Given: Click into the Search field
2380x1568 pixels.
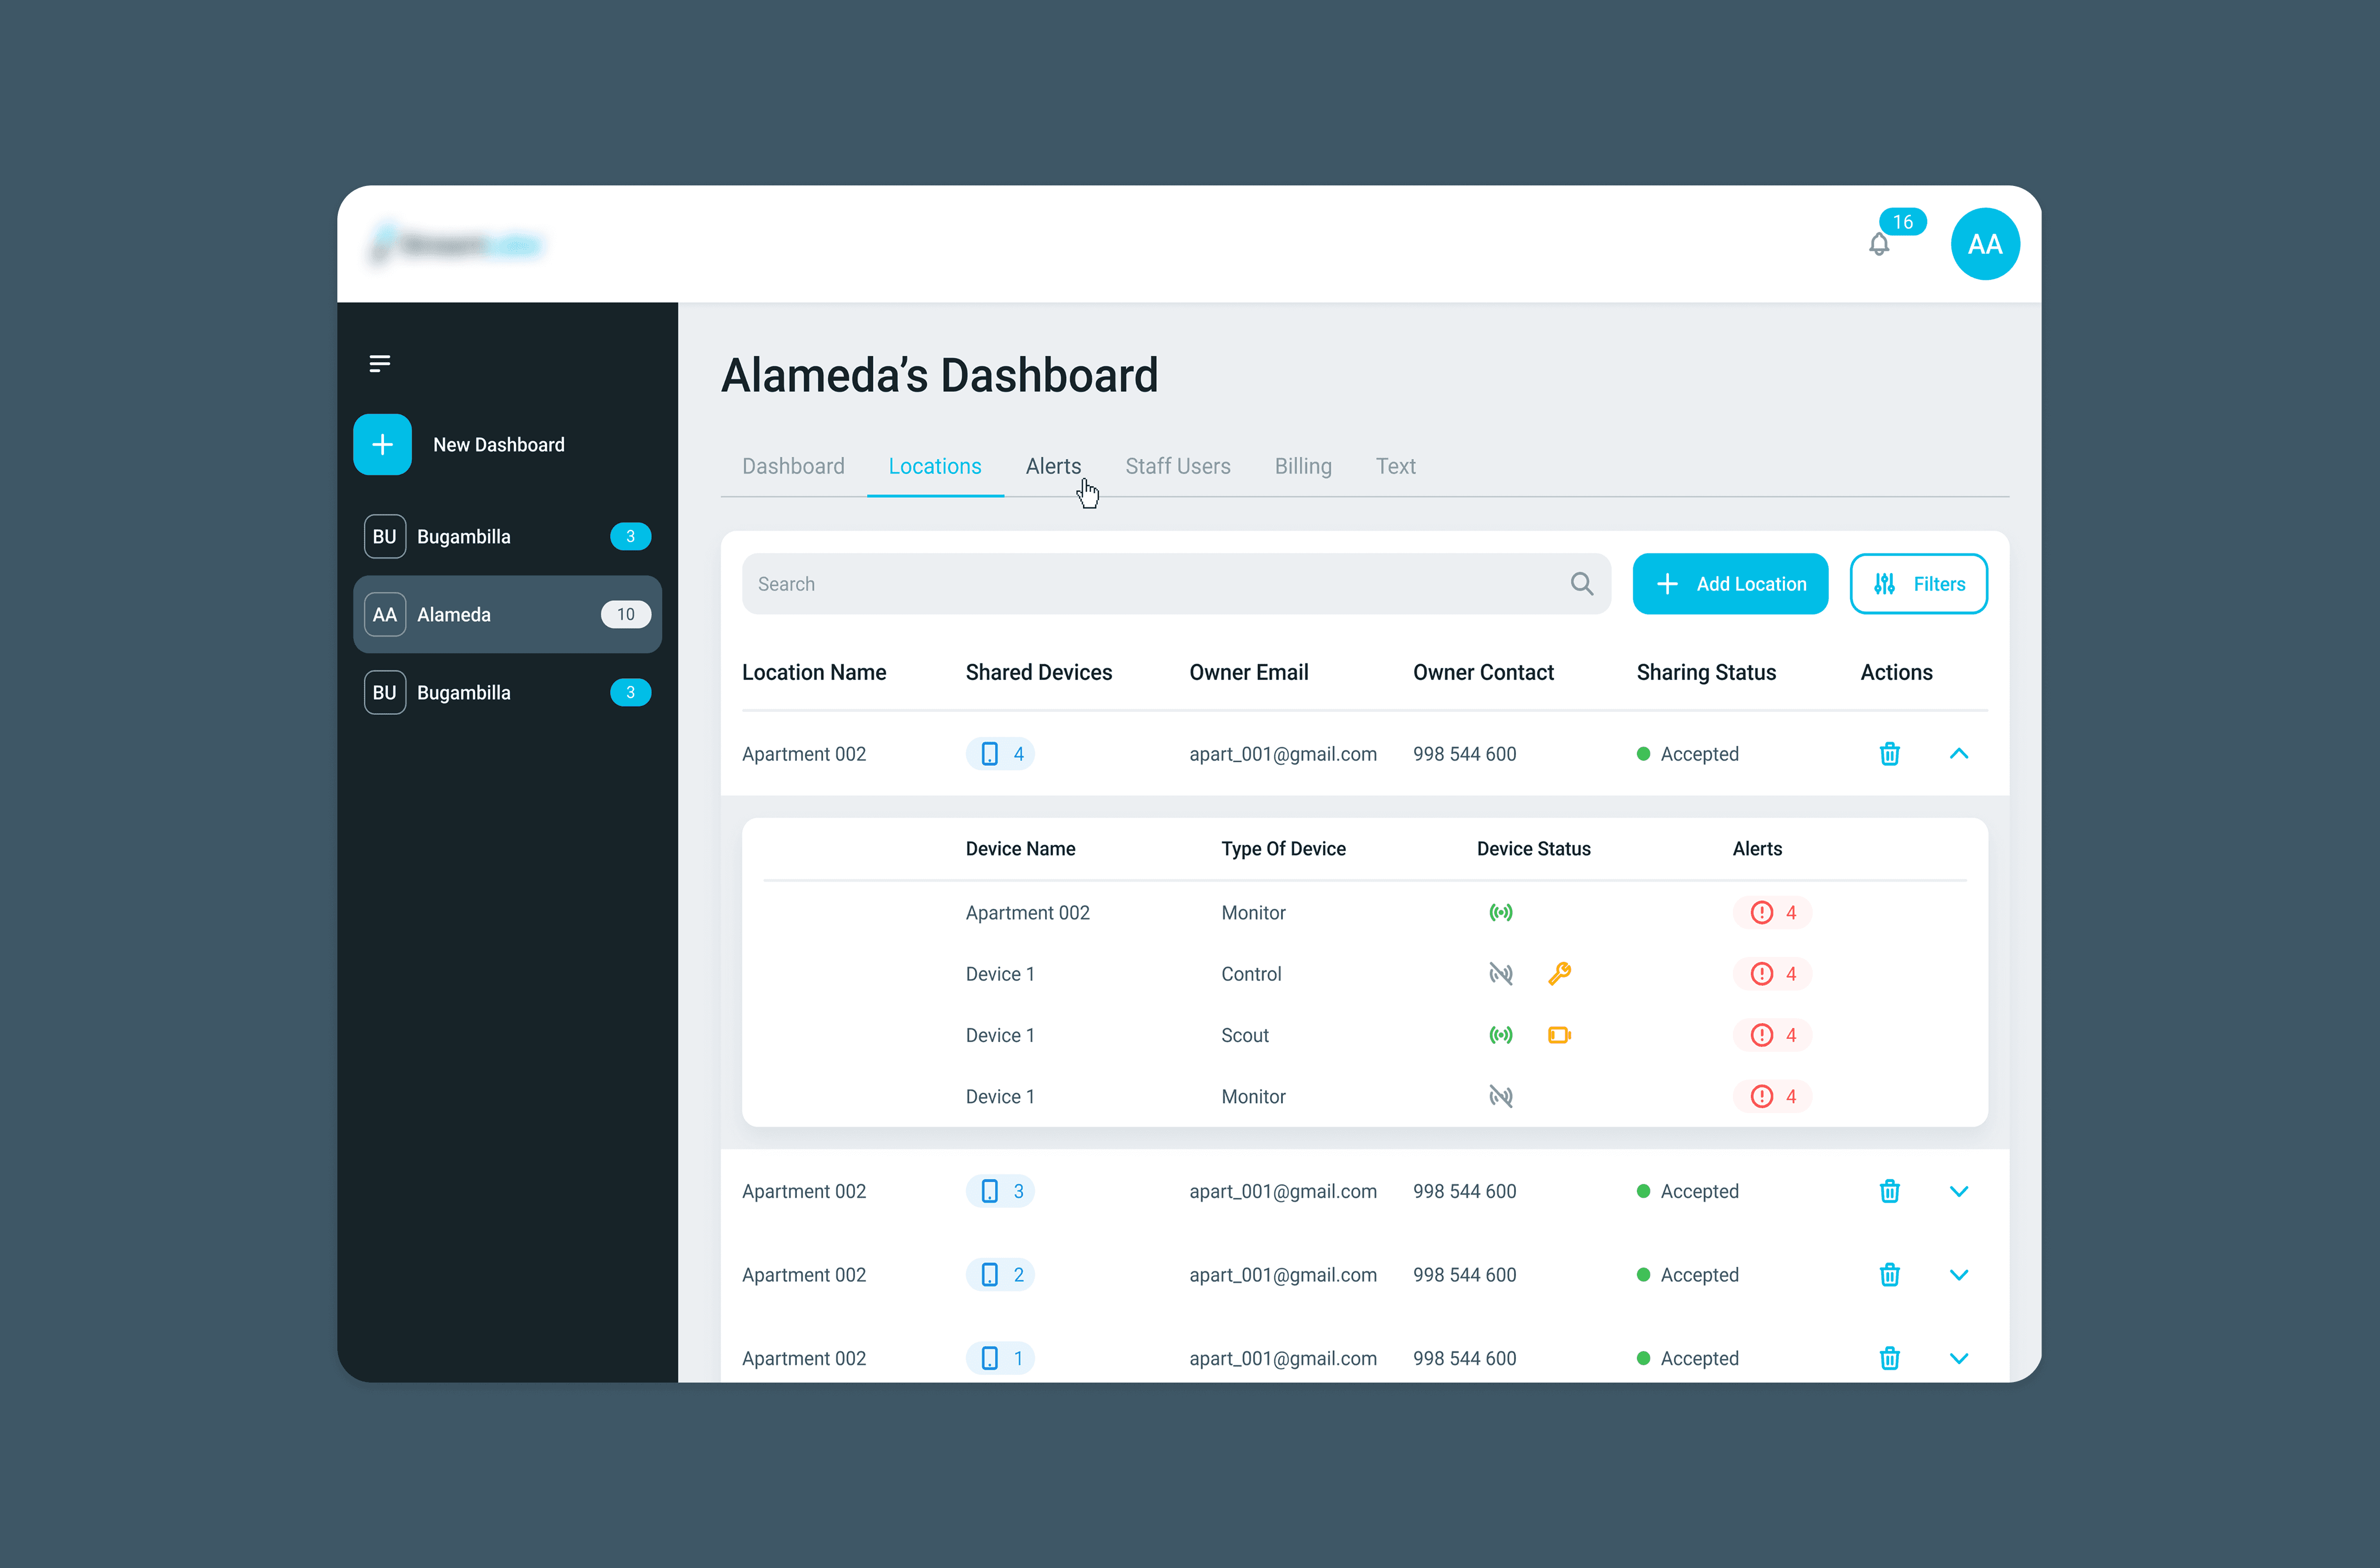Looking at the screenshot, I should [x=1150, y=584].
